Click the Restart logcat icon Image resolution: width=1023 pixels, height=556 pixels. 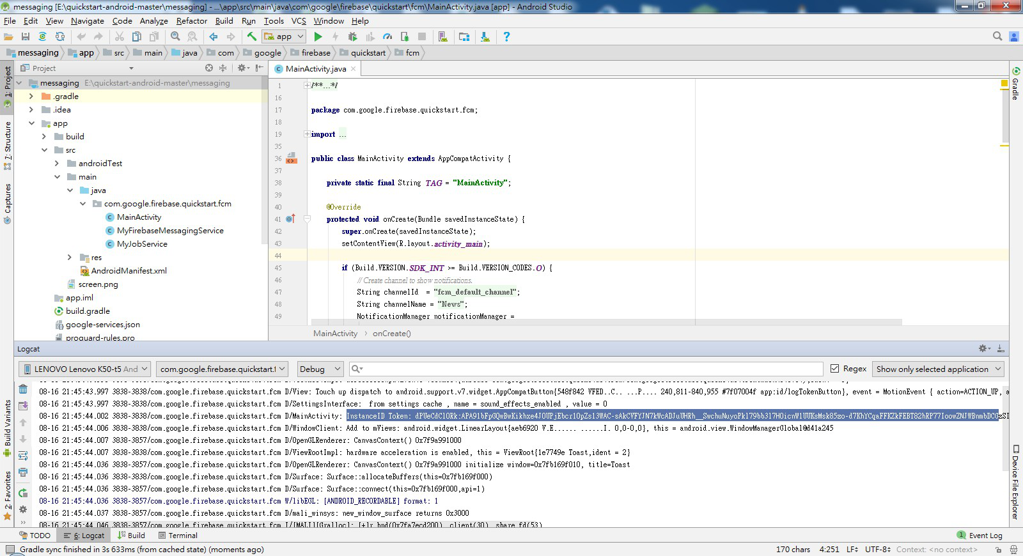pos(23,493)
